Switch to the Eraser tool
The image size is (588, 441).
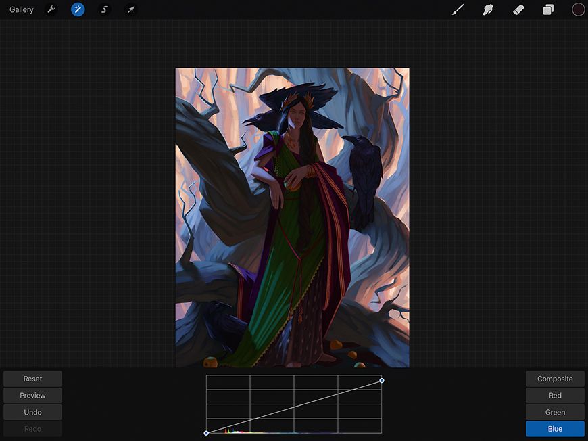pyautogui.click(x=518, y=9)
